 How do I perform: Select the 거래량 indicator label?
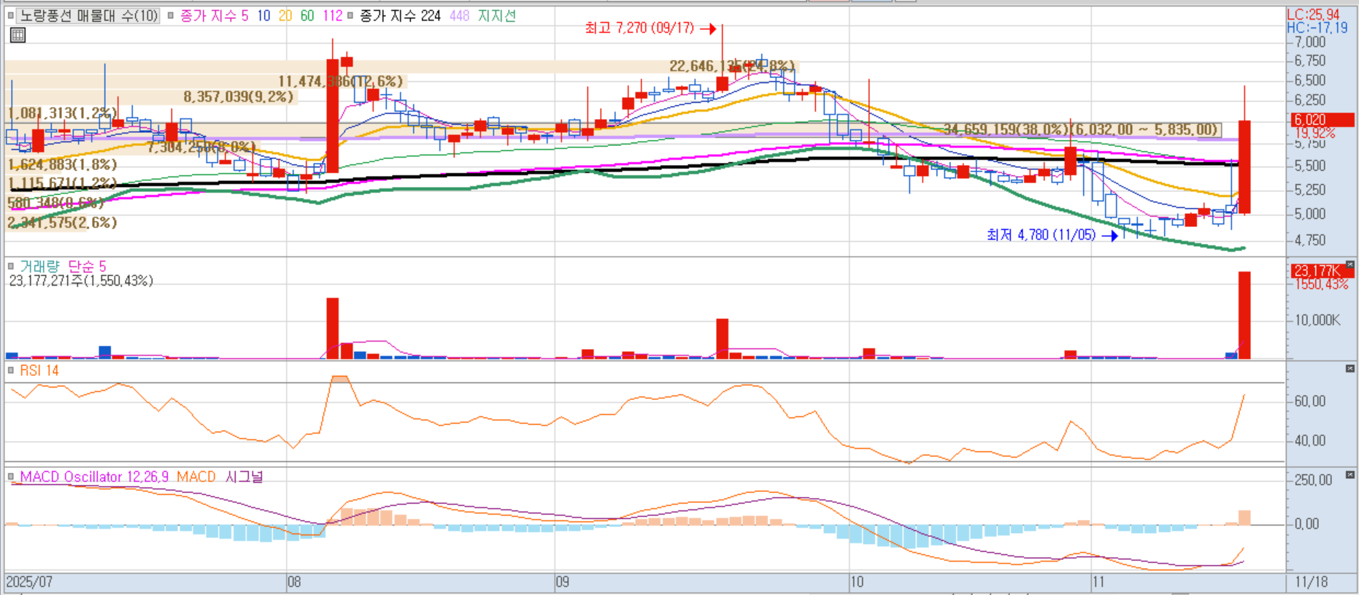pyautogui.click(x=39, y=266)
